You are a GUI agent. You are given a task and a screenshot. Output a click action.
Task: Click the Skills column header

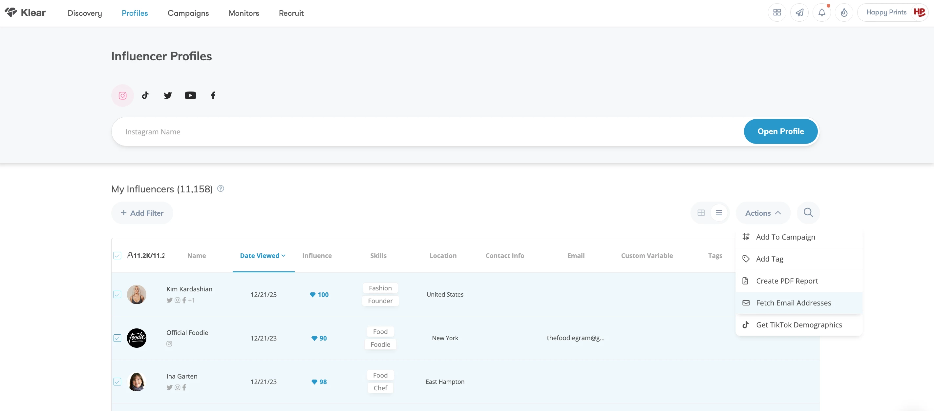(378, 256)
